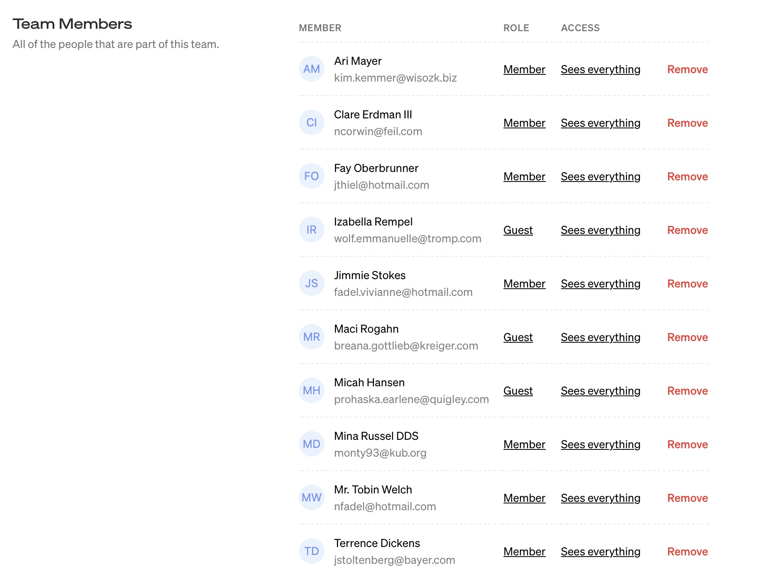
Task: Open Jimmie Stokes's Sees everything access
Action: click(x=601, y=284)
